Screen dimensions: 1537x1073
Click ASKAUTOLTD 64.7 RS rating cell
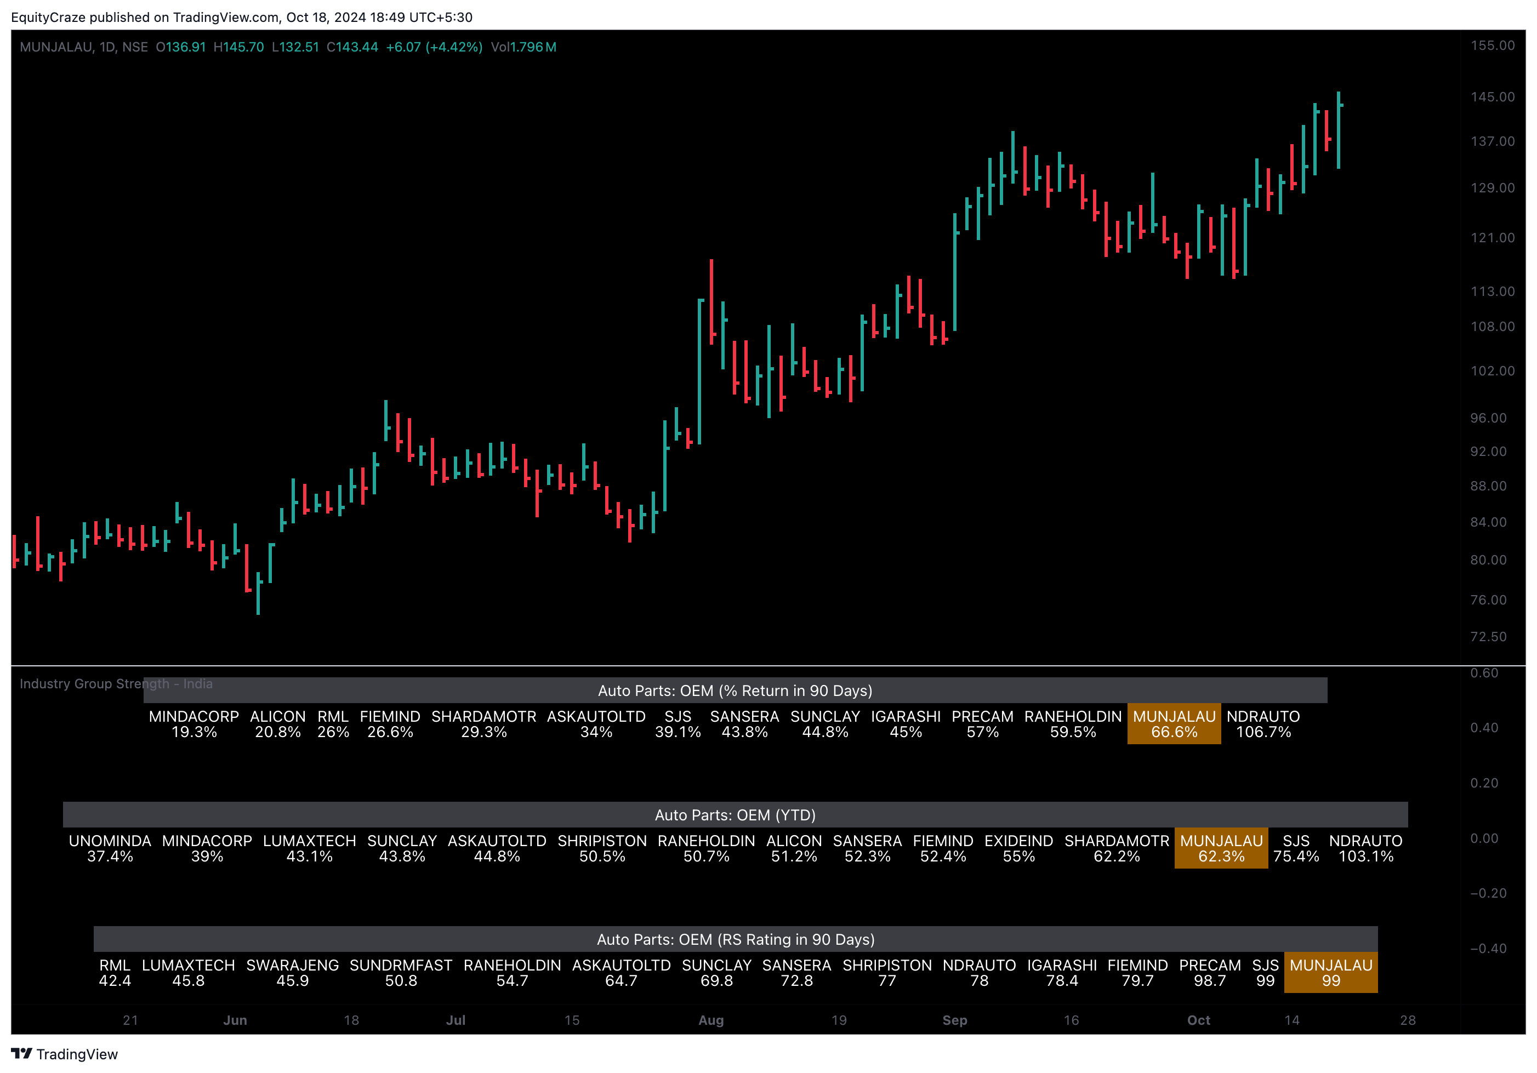[621, 973]
